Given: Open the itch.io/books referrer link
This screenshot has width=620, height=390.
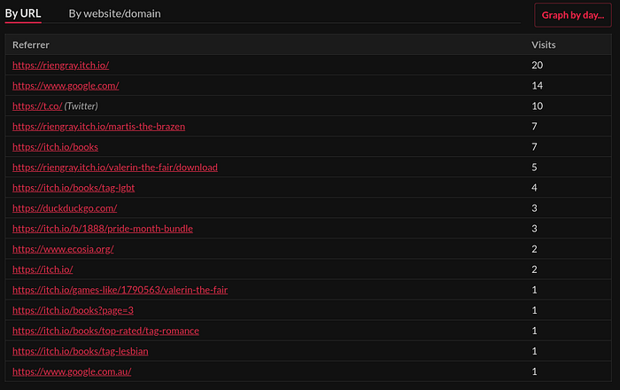Looking at the screenshot, I should [x=55, y=147].
